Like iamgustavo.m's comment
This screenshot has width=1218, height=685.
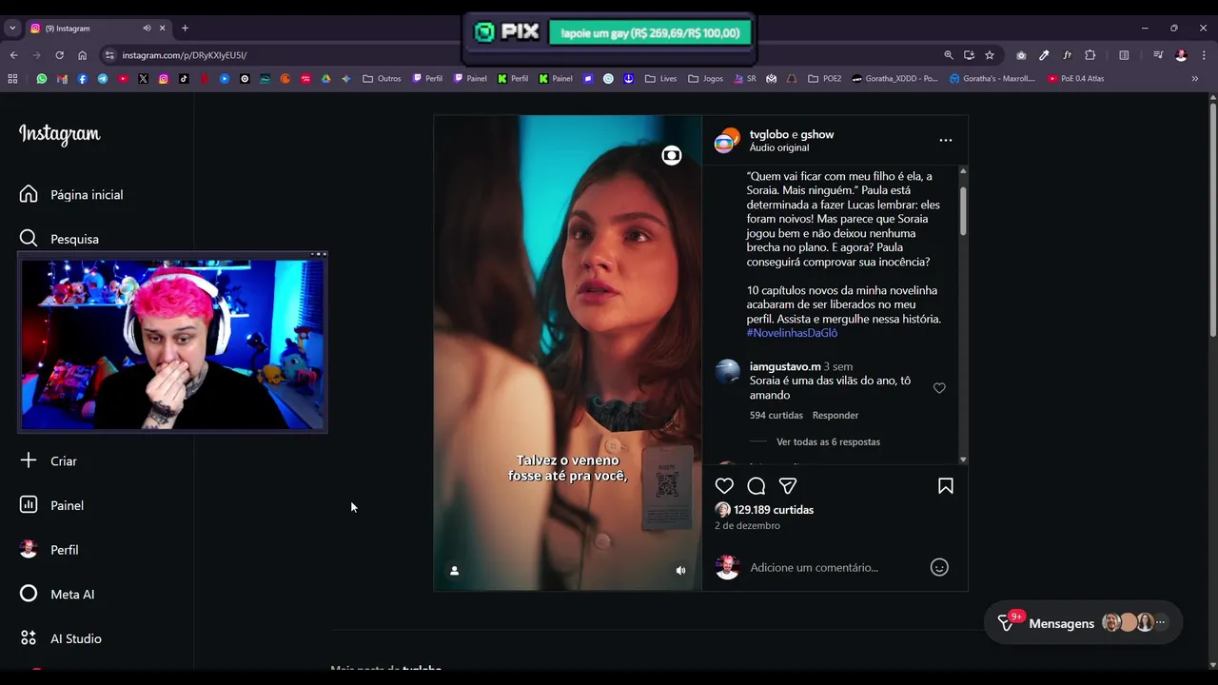939,388
